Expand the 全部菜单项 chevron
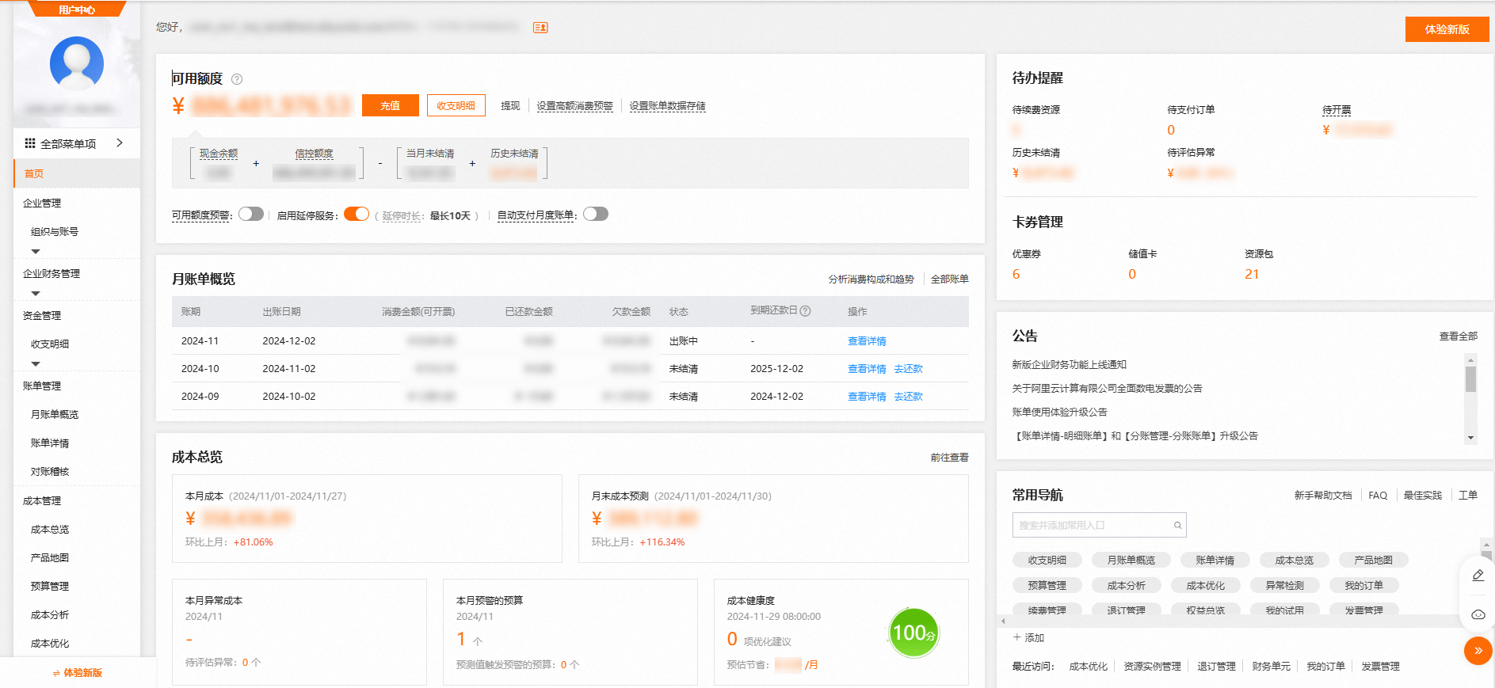Viewport: 1495px width, 688px height. 120,143
